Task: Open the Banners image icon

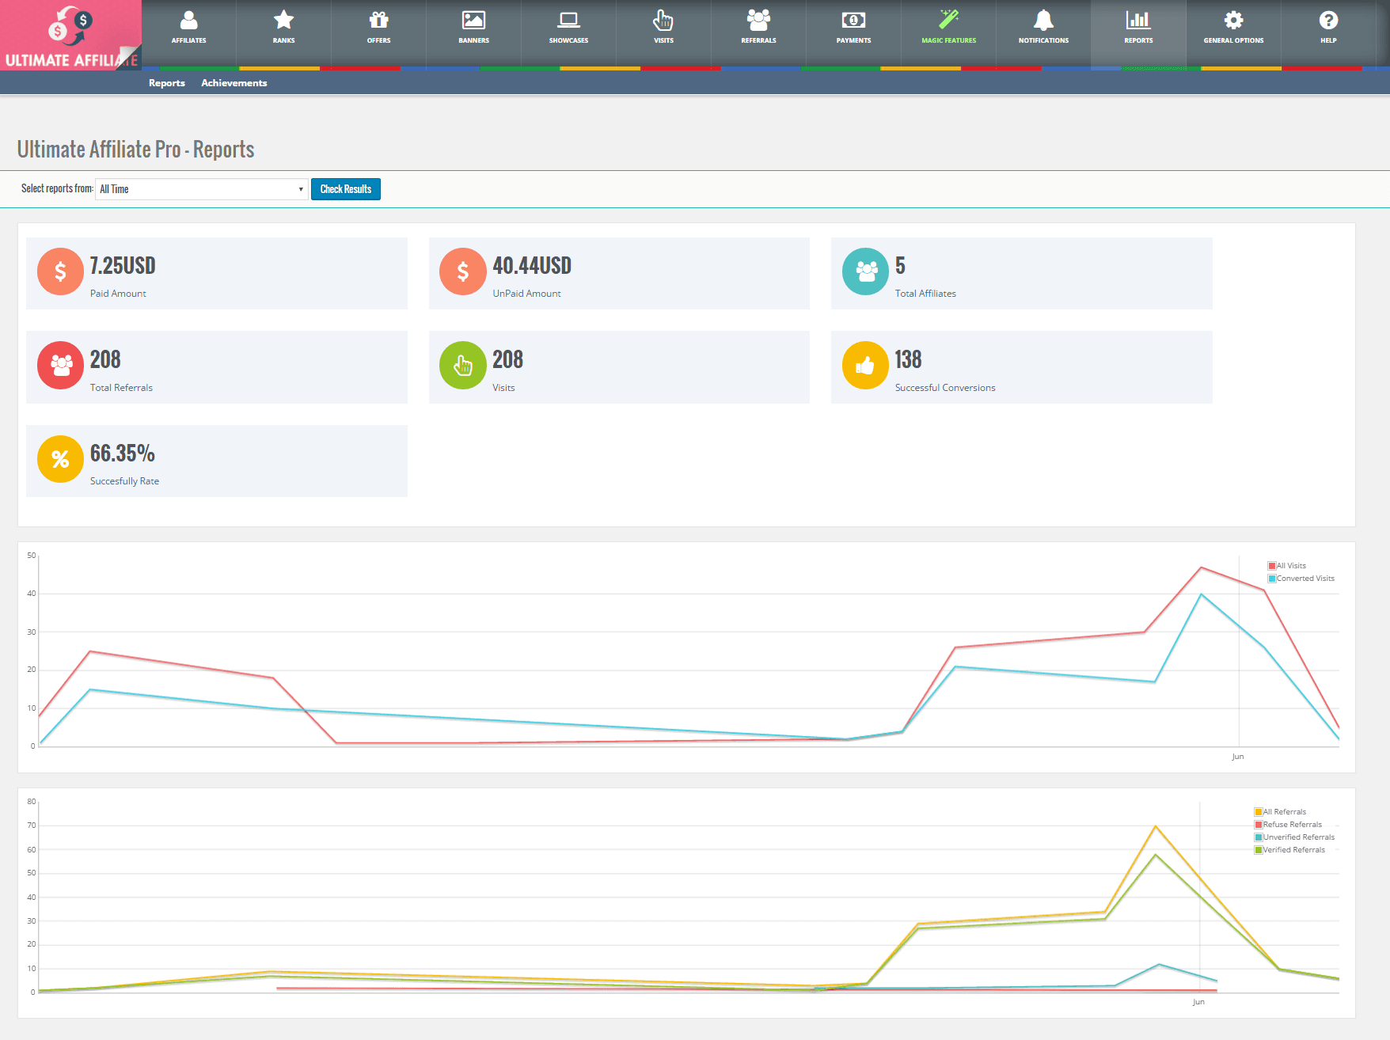Action: (x=473, y=21)
